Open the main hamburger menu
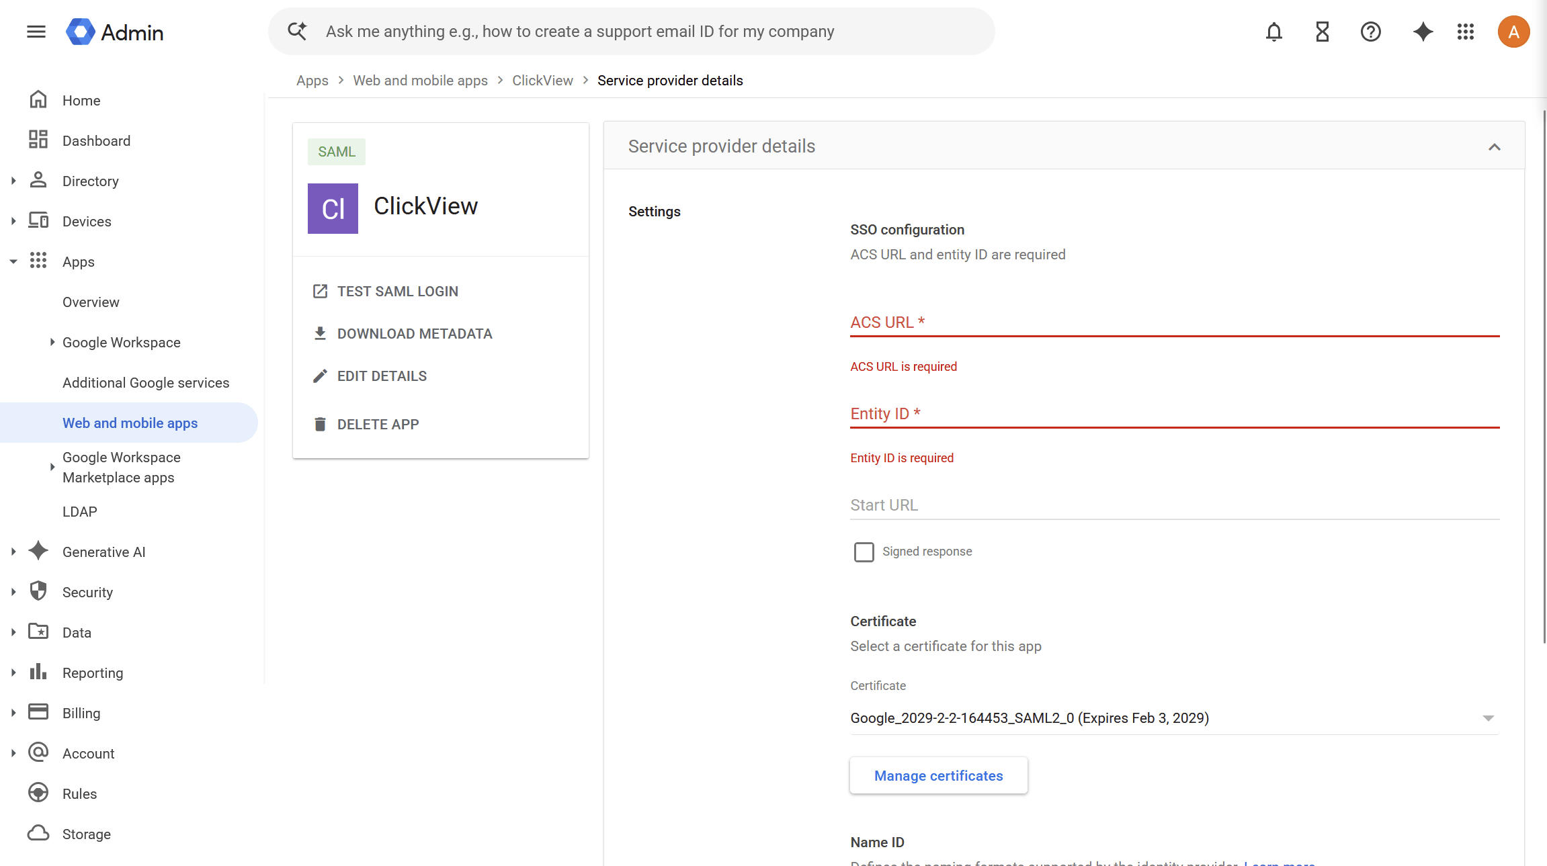The height and width of the screenshot is (866, 1547). pyautogui.click(x=36, y=32)
